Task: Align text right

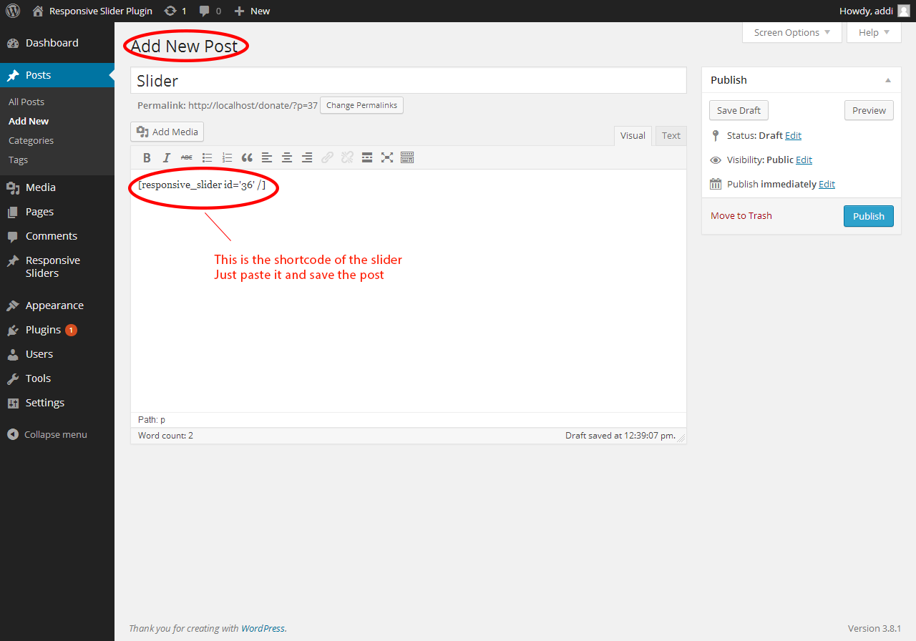Action: [307, 157]
